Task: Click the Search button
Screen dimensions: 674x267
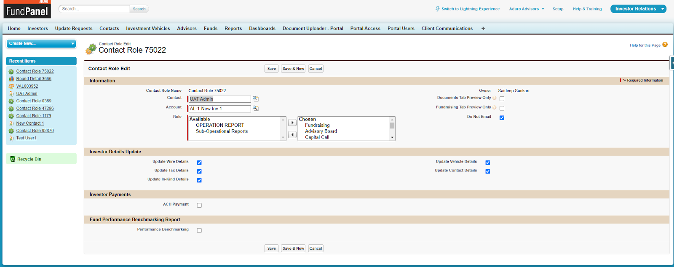Action: pos(139,9)
